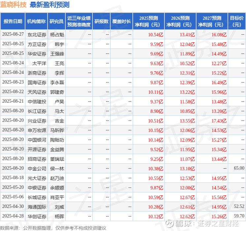The image size is (246, 231).
Task: Click the 覆盖时长 column header
Action: tap(122, 21)
